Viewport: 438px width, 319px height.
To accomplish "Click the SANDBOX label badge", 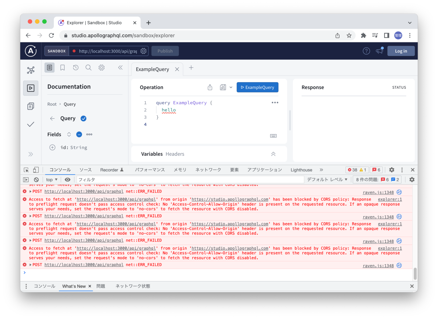I will 56,51.
